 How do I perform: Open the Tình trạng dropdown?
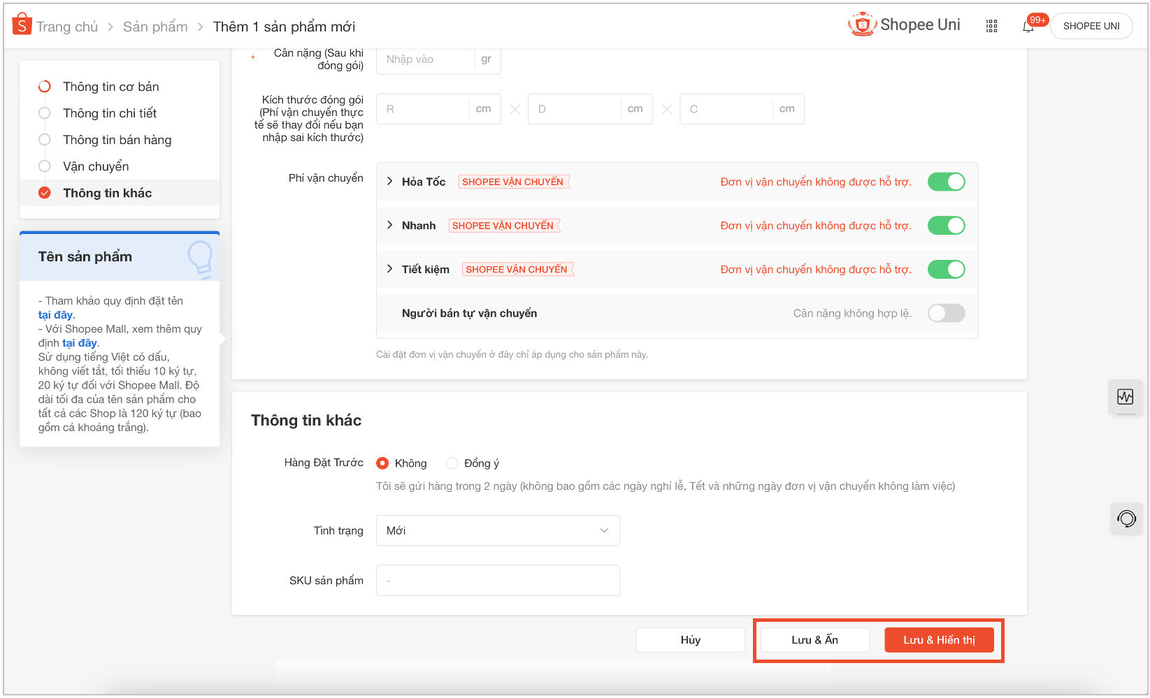pos(498,530)
